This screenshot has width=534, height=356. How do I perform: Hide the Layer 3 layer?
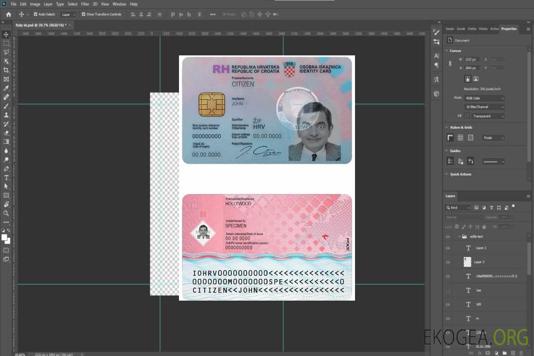[x=448, y=262]
